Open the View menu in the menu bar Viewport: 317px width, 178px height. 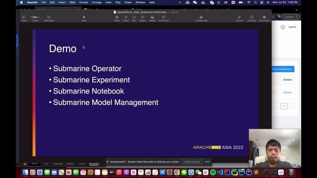(108, 2)
